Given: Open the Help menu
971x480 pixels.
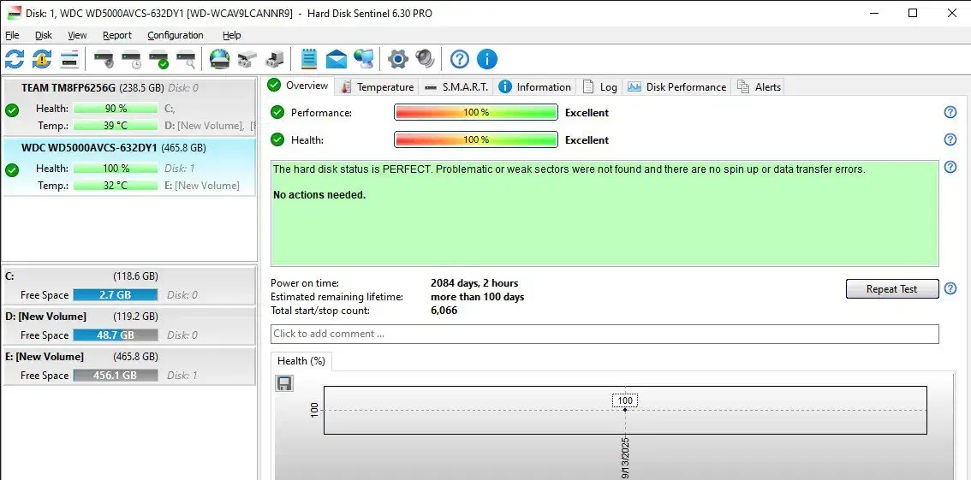Looking at the screenshot, I should (x=231, y=35).
